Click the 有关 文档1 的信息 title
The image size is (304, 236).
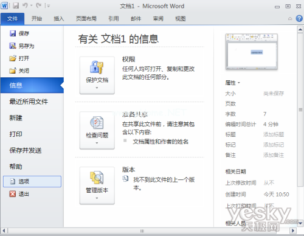119,39
